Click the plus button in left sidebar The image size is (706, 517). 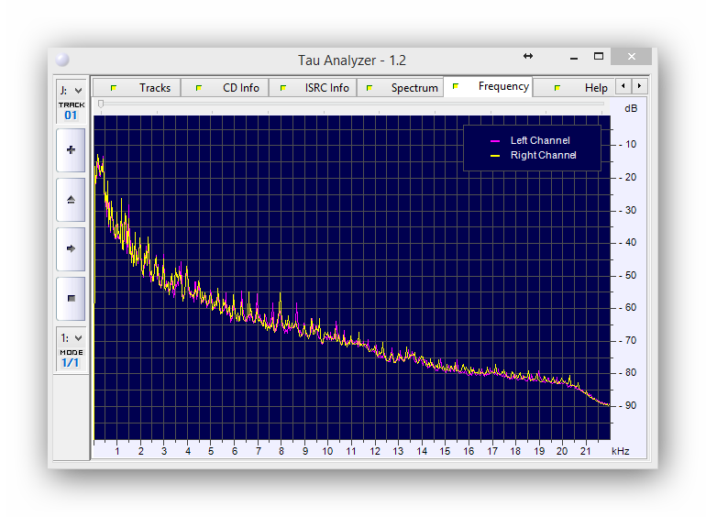pyautogui.click(x=71, y=150)
